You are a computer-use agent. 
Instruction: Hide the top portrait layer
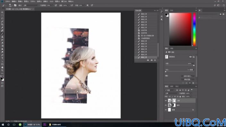[166, 101]
